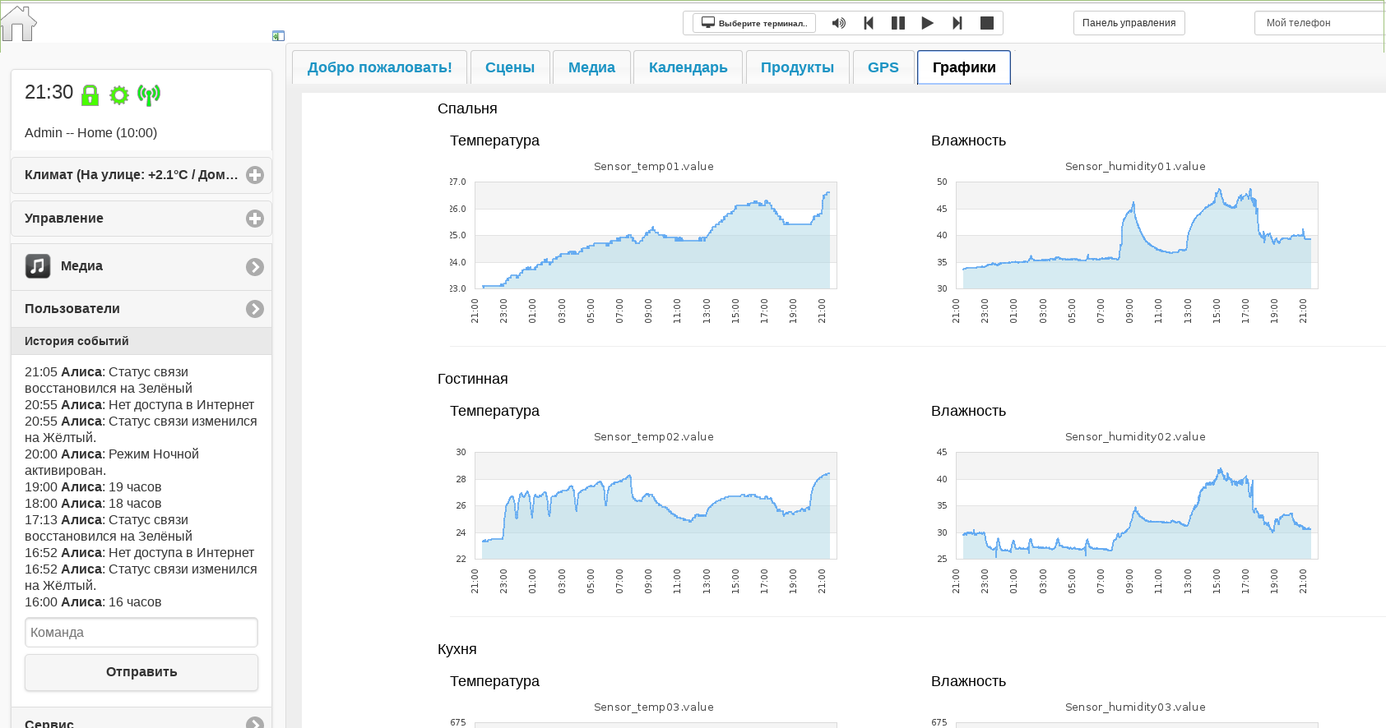Screen dimensions: 1386x728
Task: Skip to next track
Action: [x=957, y=23]
